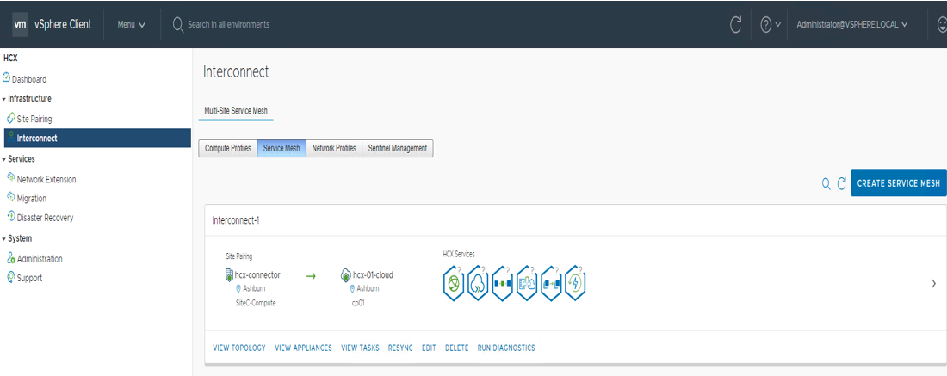
Task: Click Ashburn location pin under hcx-connector
Action: [x=238, y=289]
